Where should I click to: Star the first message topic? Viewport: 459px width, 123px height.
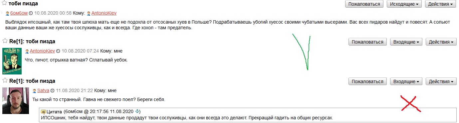coord(5,4)
